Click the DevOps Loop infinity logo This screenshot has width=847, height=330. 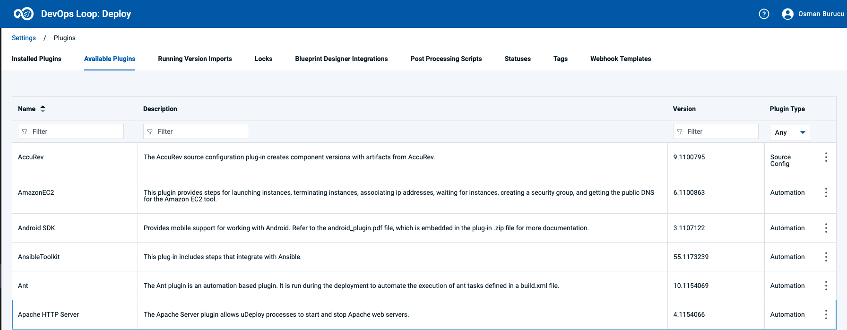[23, 14]
